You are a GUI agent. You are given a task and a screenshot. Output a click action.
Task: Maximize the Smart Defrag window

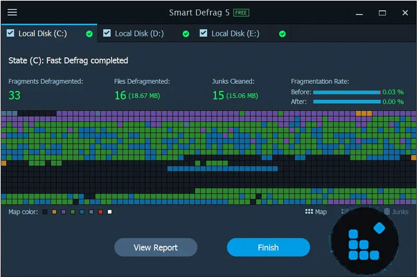[x=382, y=13]
